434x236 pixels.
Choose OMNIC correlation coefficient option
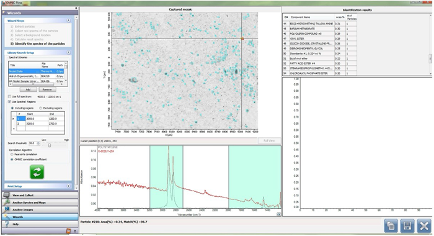click(12, 160)
